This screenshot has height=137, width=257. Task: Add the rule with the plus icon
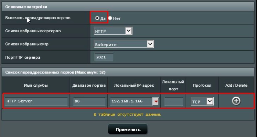236,101
